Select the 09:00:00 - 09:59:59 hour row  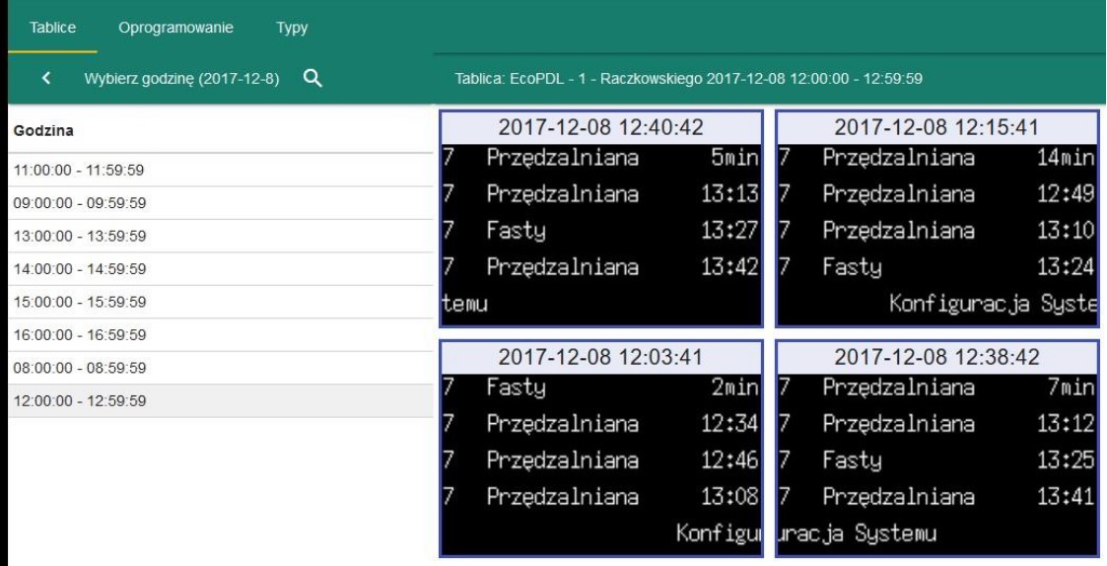pyautogui.click(x=221, y=203)
